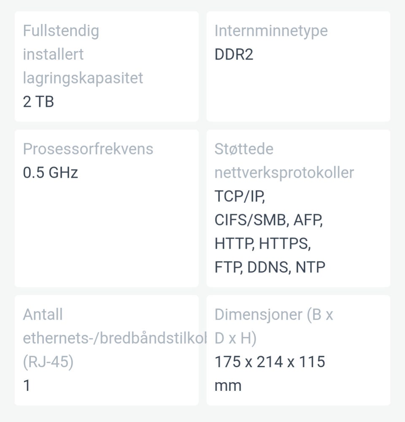Click the CIFS/SMB, AFP protocol line
The image size is (405, 422).
(268, 220)
